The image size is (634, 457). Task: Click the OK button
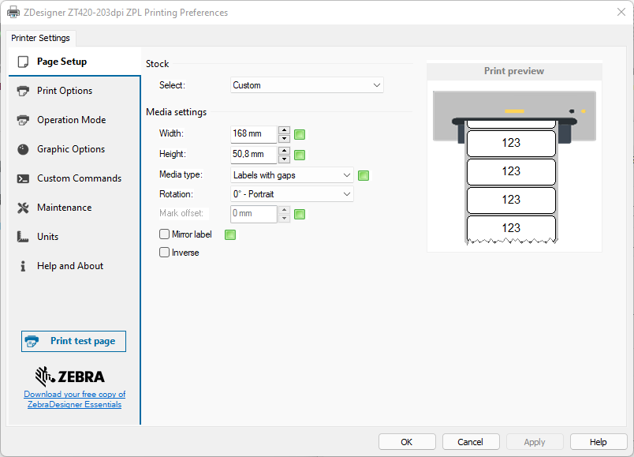[x=407, y=442]
